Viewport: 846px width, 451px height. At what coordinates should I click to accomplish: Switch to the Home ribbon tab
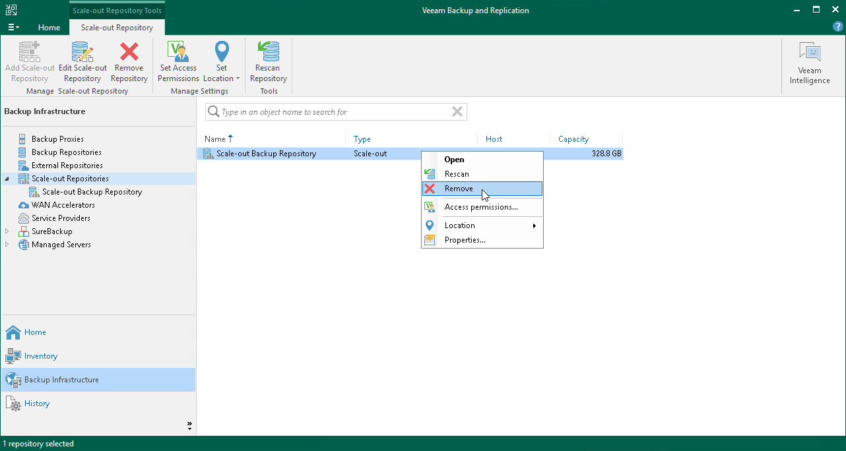tap(49, 28)
